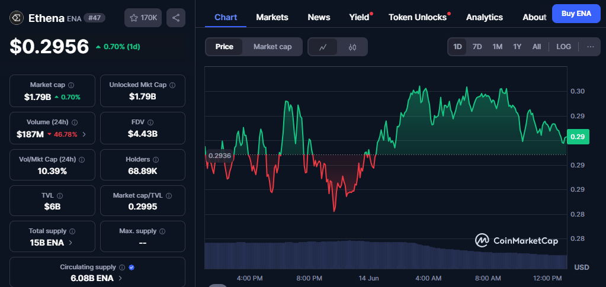The image size is (606, 287).
Task: Click the $6B TVL value
Action: tap(52, 207)
